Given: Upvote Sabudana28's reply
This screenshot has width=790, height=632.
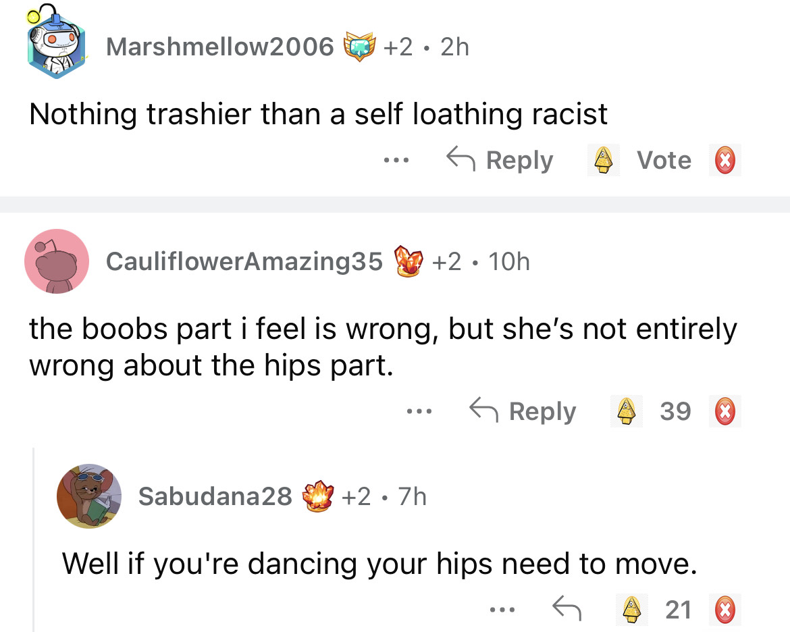Looking at the screenshot, I should [631, 610].
